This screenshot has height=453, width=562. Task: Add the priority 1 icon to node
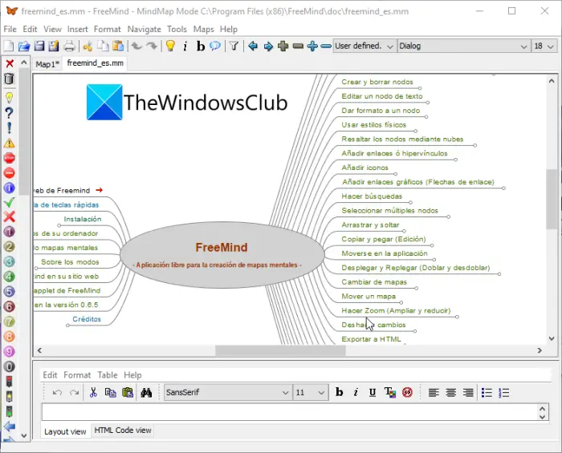[10, 232]
